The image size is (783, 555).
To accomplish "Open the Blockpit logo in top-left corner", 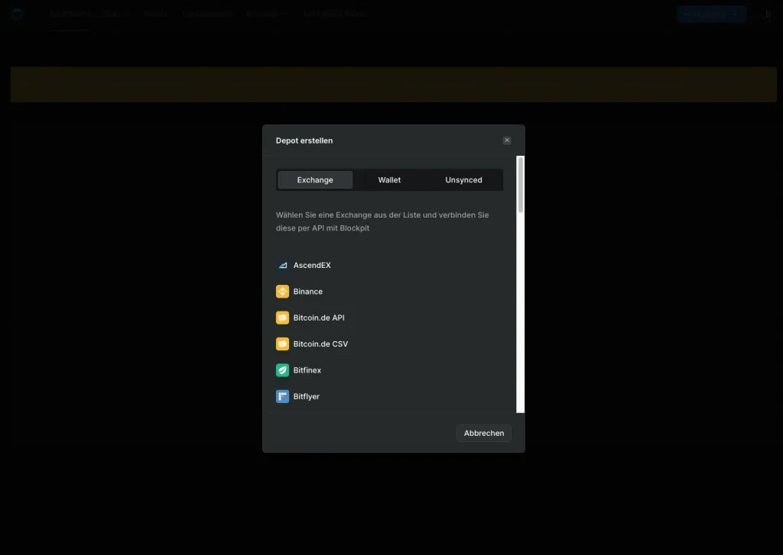I will click(17, 15).
